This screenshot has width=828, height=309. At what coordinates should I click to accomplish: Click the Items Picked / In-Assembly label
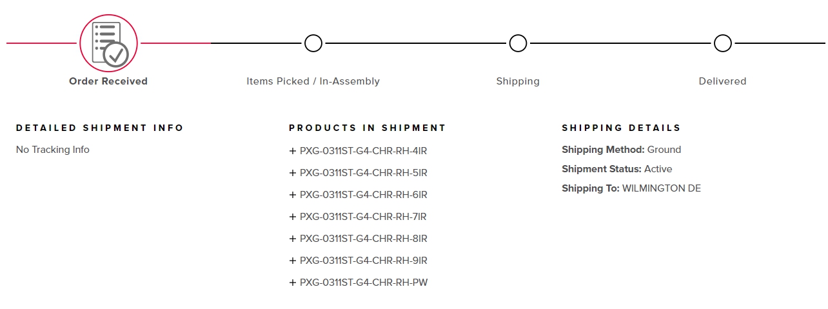point(313,81)
